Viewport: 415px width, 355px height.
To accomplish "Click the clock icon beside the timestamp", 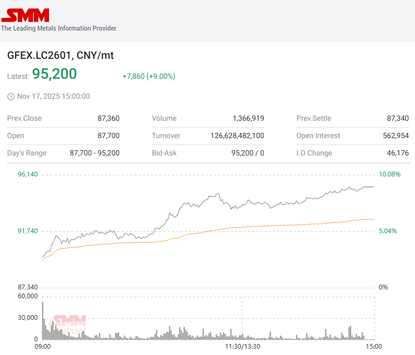I will click(11, 97).
